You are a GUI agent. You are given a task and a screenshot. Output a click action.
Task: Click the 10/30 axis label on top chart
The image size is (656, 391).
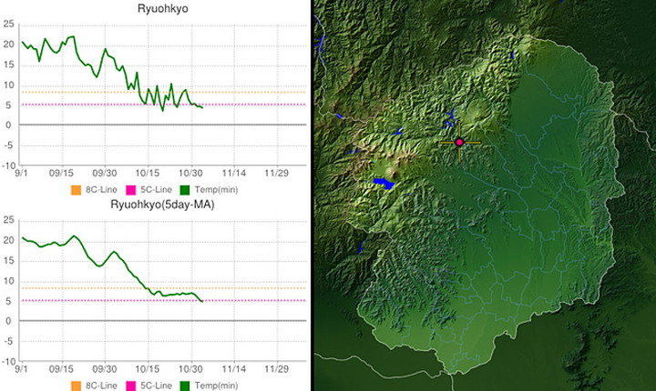tap(190, 173)
